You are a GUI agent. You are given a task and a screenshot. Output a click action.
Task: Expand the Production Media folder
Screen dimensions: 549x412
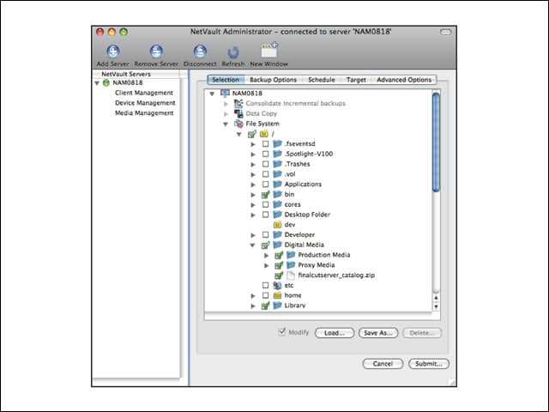coord(266,256)
